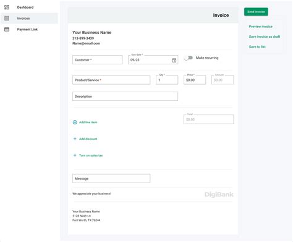Screen dimensions: 293x242
Task: Click Turn on sales tax link
Action: click(91, 155)
